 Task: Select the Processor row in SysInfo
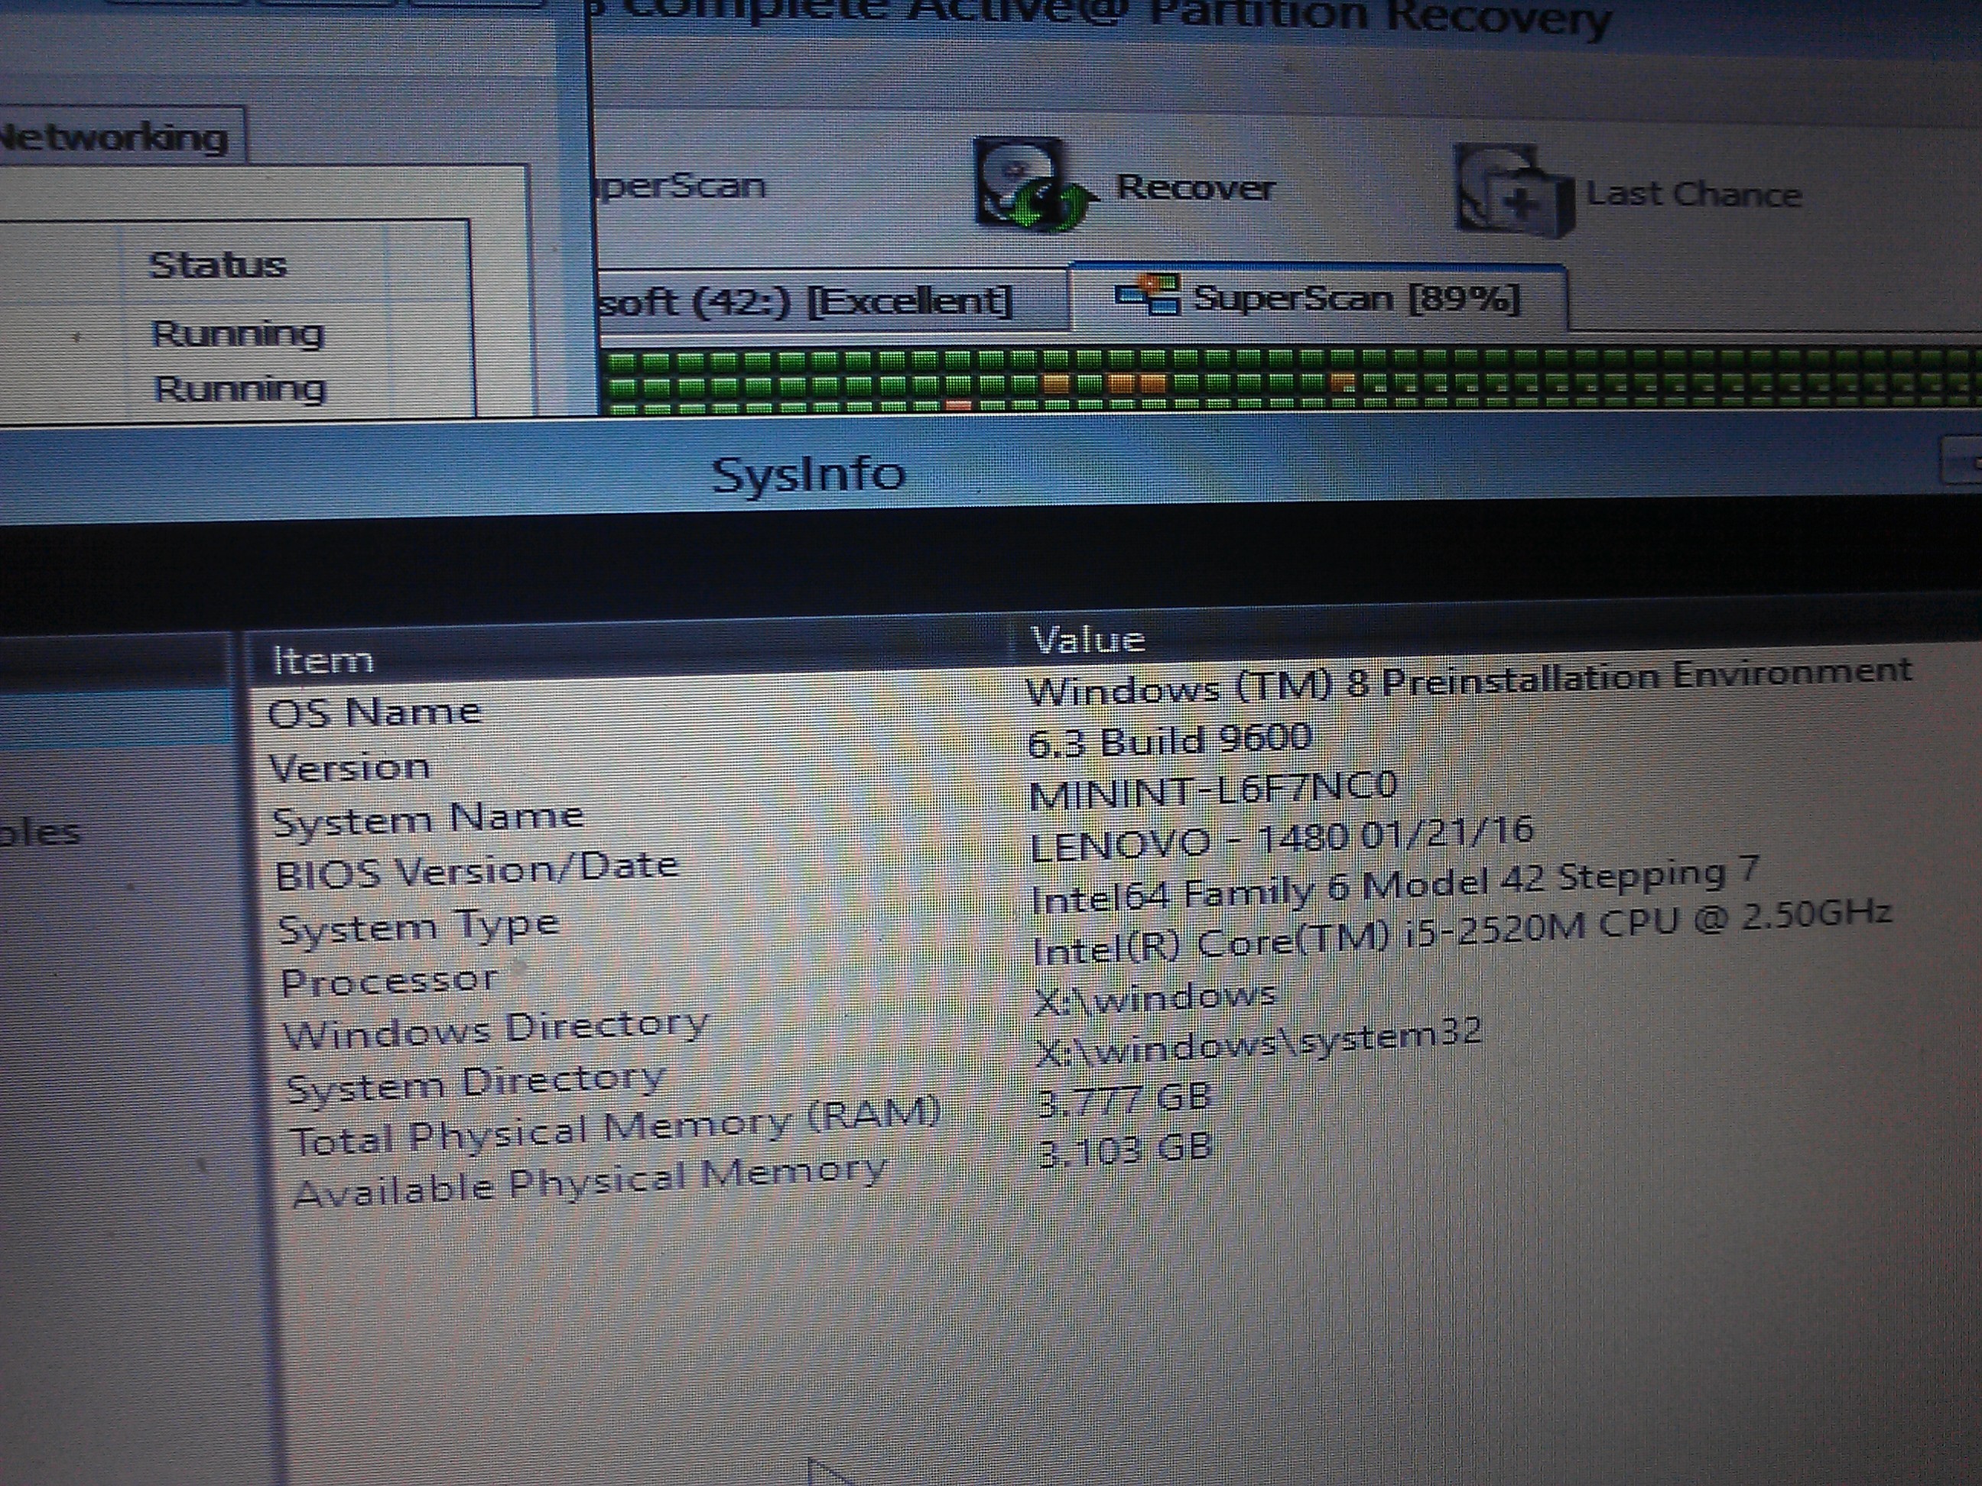[389, 981]
